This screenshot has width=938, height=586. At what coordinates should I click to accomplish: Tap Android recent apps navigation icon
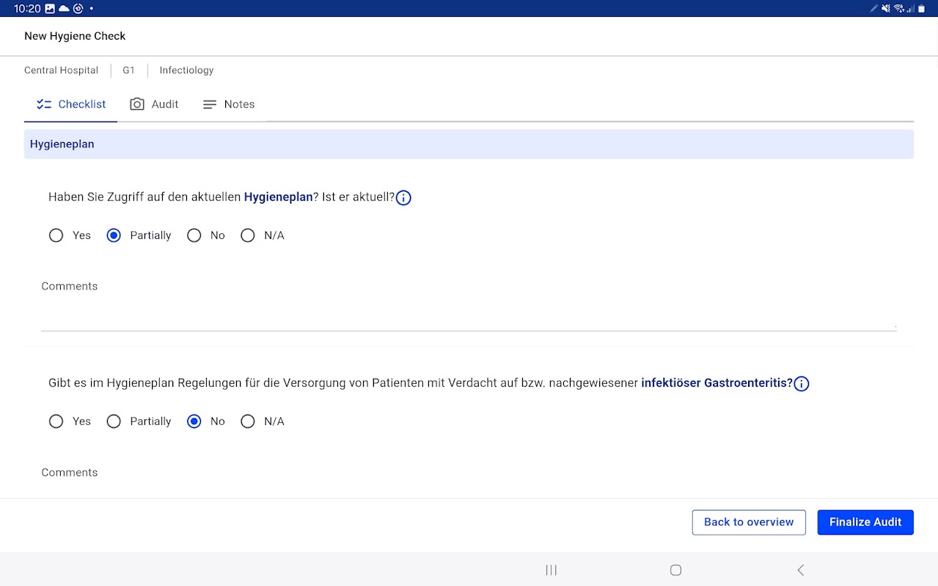tap(552, 570)
